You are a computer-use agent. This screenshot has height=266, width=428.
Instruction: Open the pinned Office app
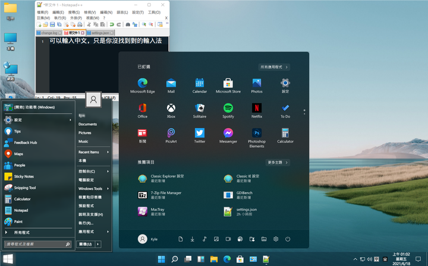point(143,110)
